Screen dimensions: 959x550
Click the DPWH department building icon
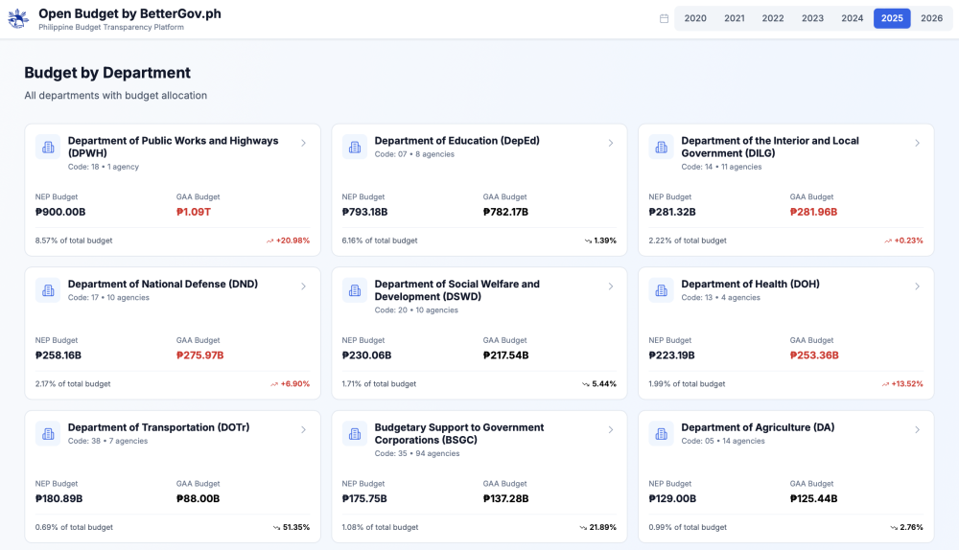48,147
